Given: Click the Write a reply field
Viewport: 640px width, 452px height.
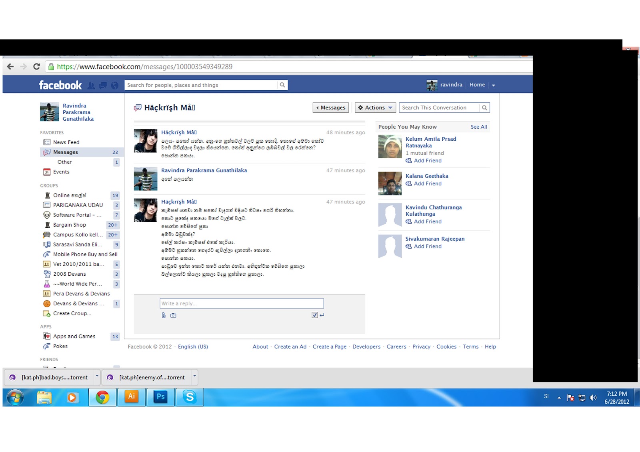Looking at the screenshot, I should 242,303.
